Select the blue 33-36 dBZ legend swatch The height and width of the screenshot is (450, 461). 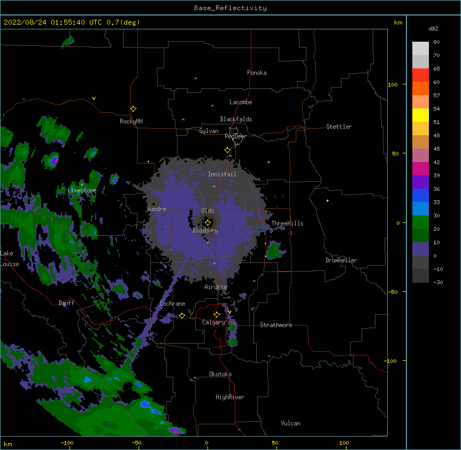420,195
